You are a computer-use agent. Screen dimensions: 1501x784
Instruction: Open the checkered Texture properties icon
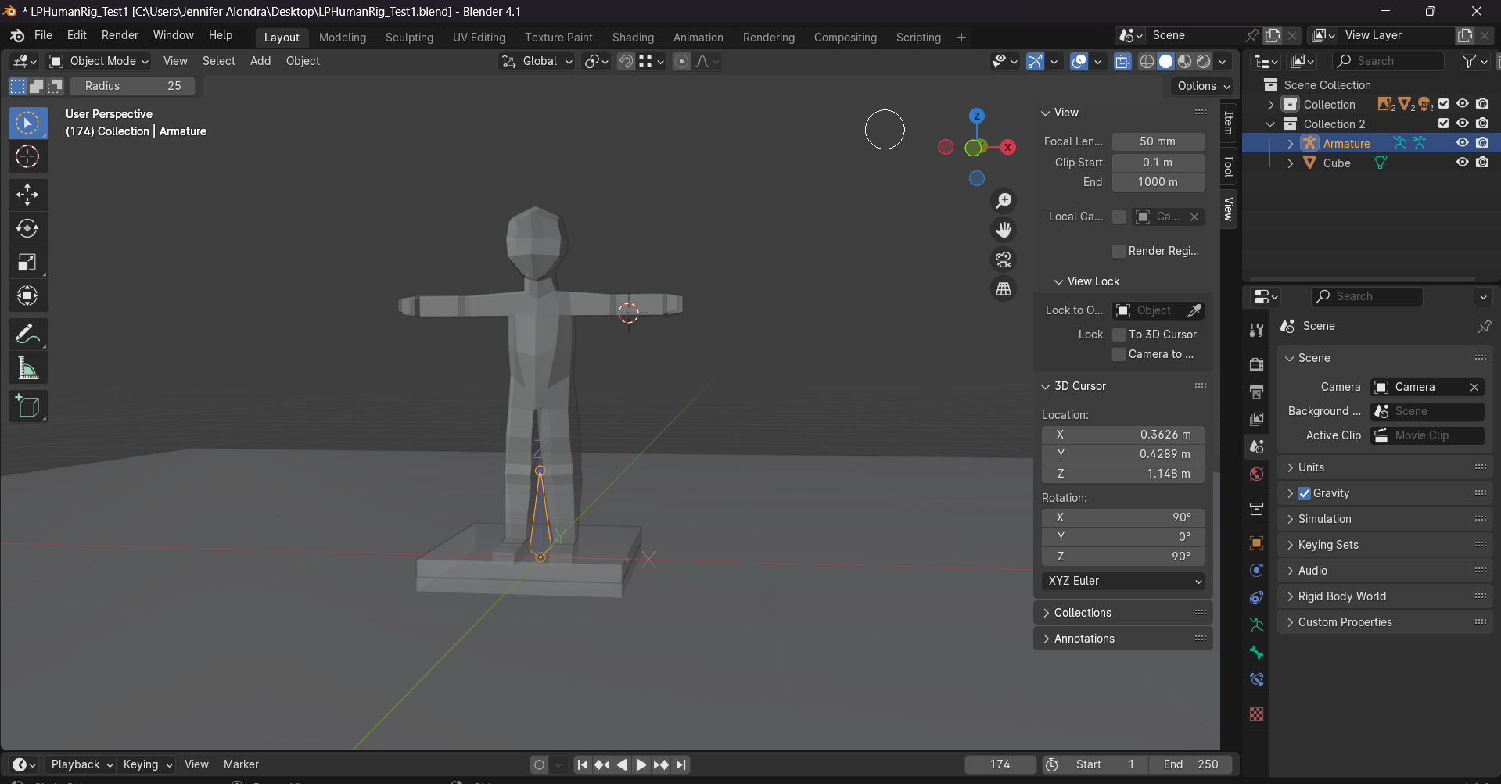(1256, 714)
